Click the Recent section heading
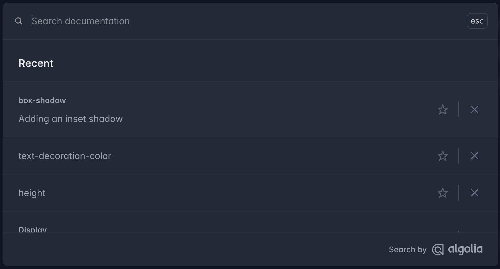Viewport: 500px width, 269px height. coord(36,63)
